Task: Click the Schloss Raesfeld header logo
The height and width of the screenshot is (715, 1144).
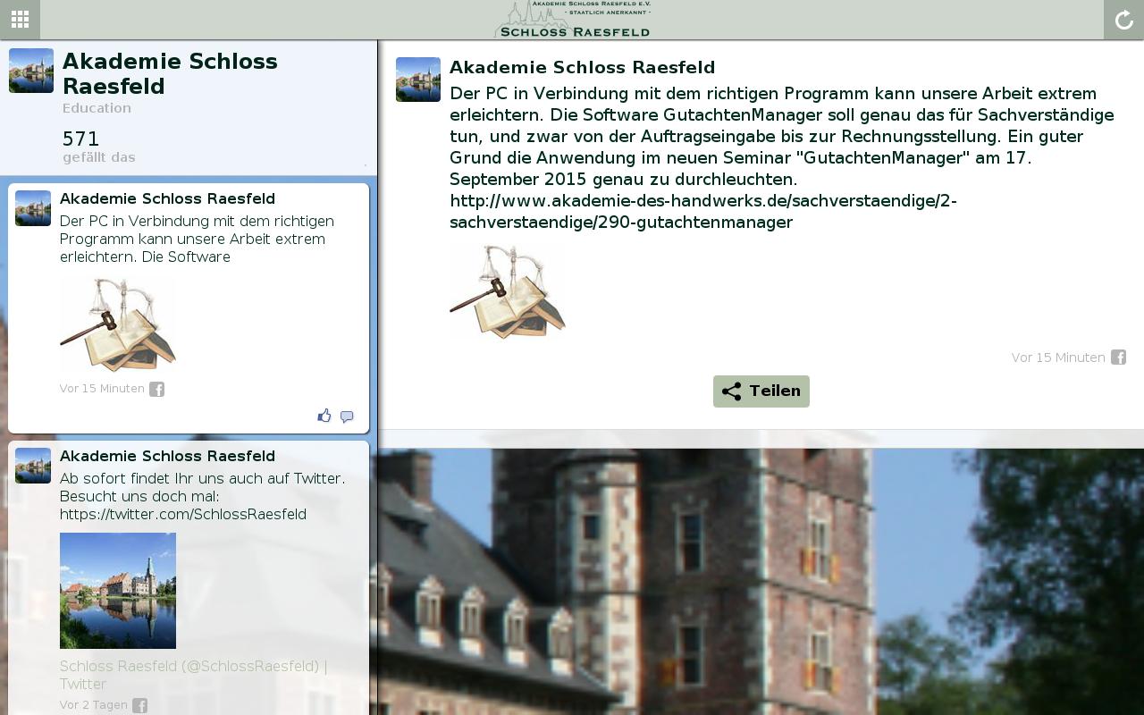Action: pyautogui.click(x=573, y=19)
